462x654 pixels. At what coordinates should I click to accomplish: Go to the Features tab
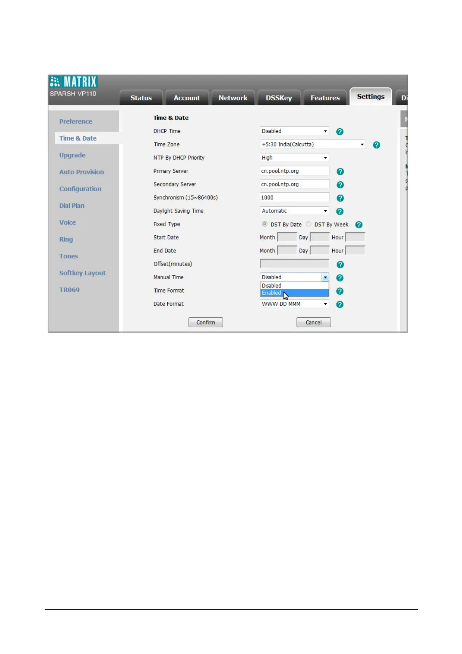[x=325, y=98]
